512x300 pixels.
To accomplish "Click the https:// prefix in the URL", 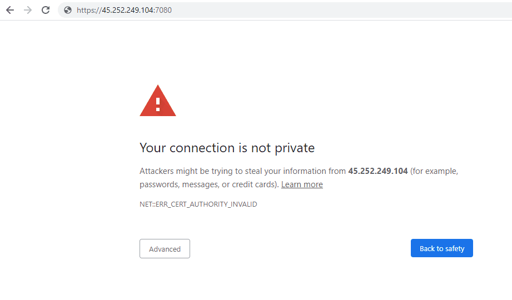I will pos(89,10).
